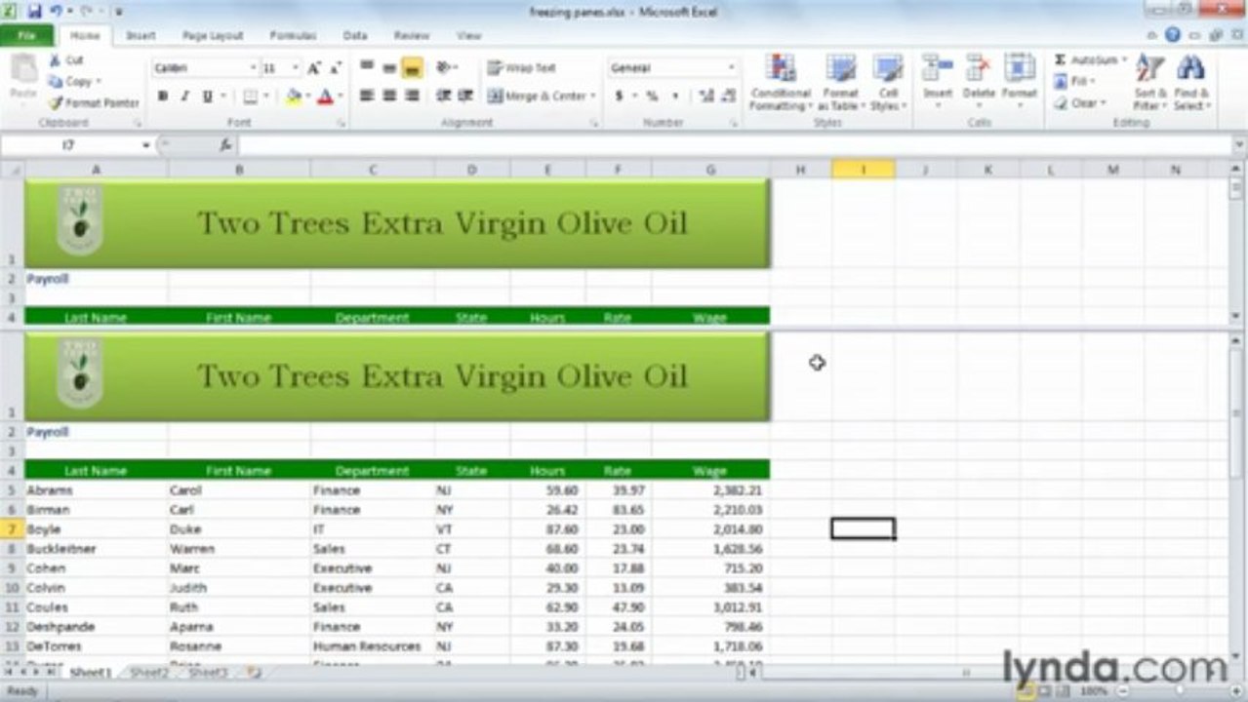Apply the Borders button
The width and height of the screenshot is (1248, 702).
(x=250, y=97)
